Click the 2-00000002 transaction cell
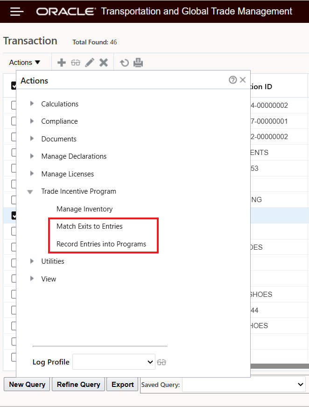309x407 pixels. pyautogui.click(x=269, y=137)
